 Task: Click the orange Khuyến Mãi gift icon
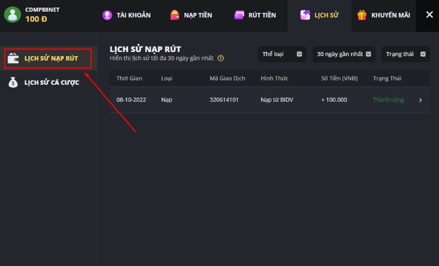click(362, 15)
